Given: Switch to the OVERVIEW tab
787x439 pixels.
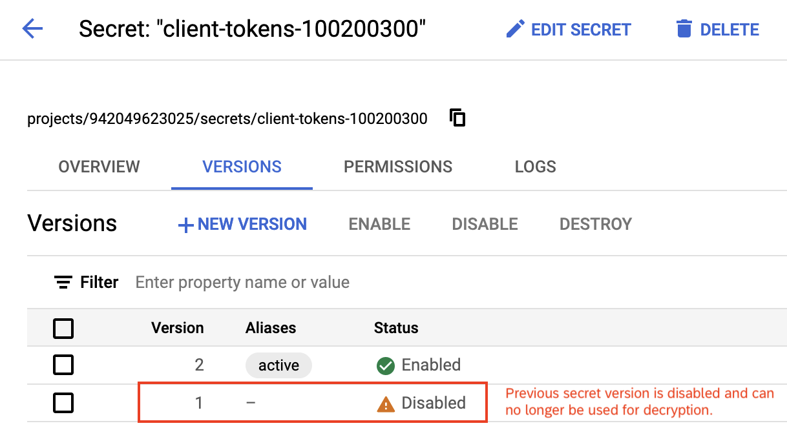Looking at the screenshot, I should pyautogui.click(x=99, y=167).
